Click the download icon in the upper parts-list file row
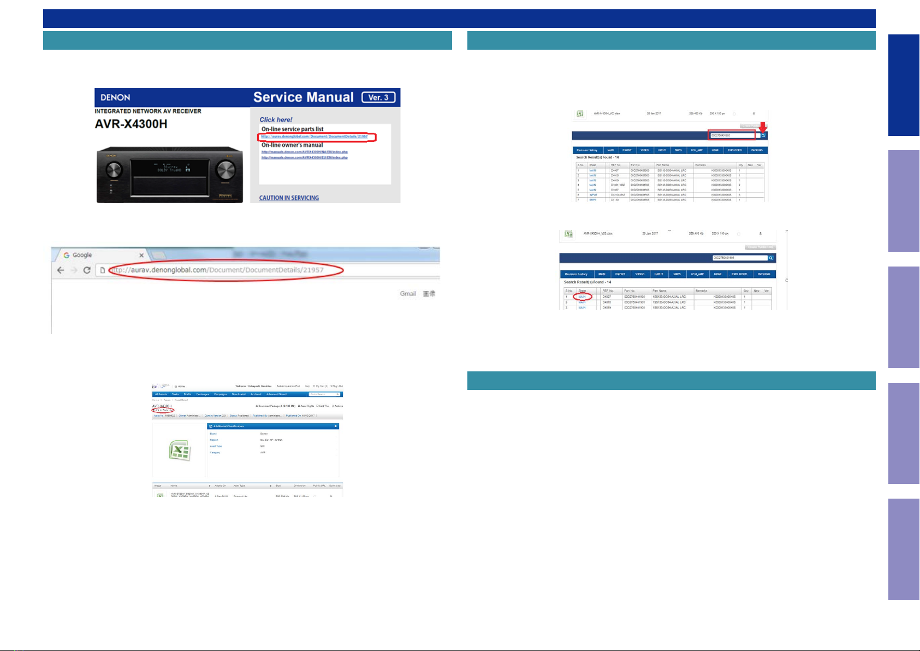920x651 pixels. [754, 114]
